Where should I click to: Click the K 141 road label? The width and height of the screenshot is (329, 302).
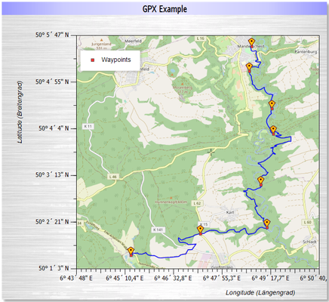pyautogui.click(x=158, y=230)
